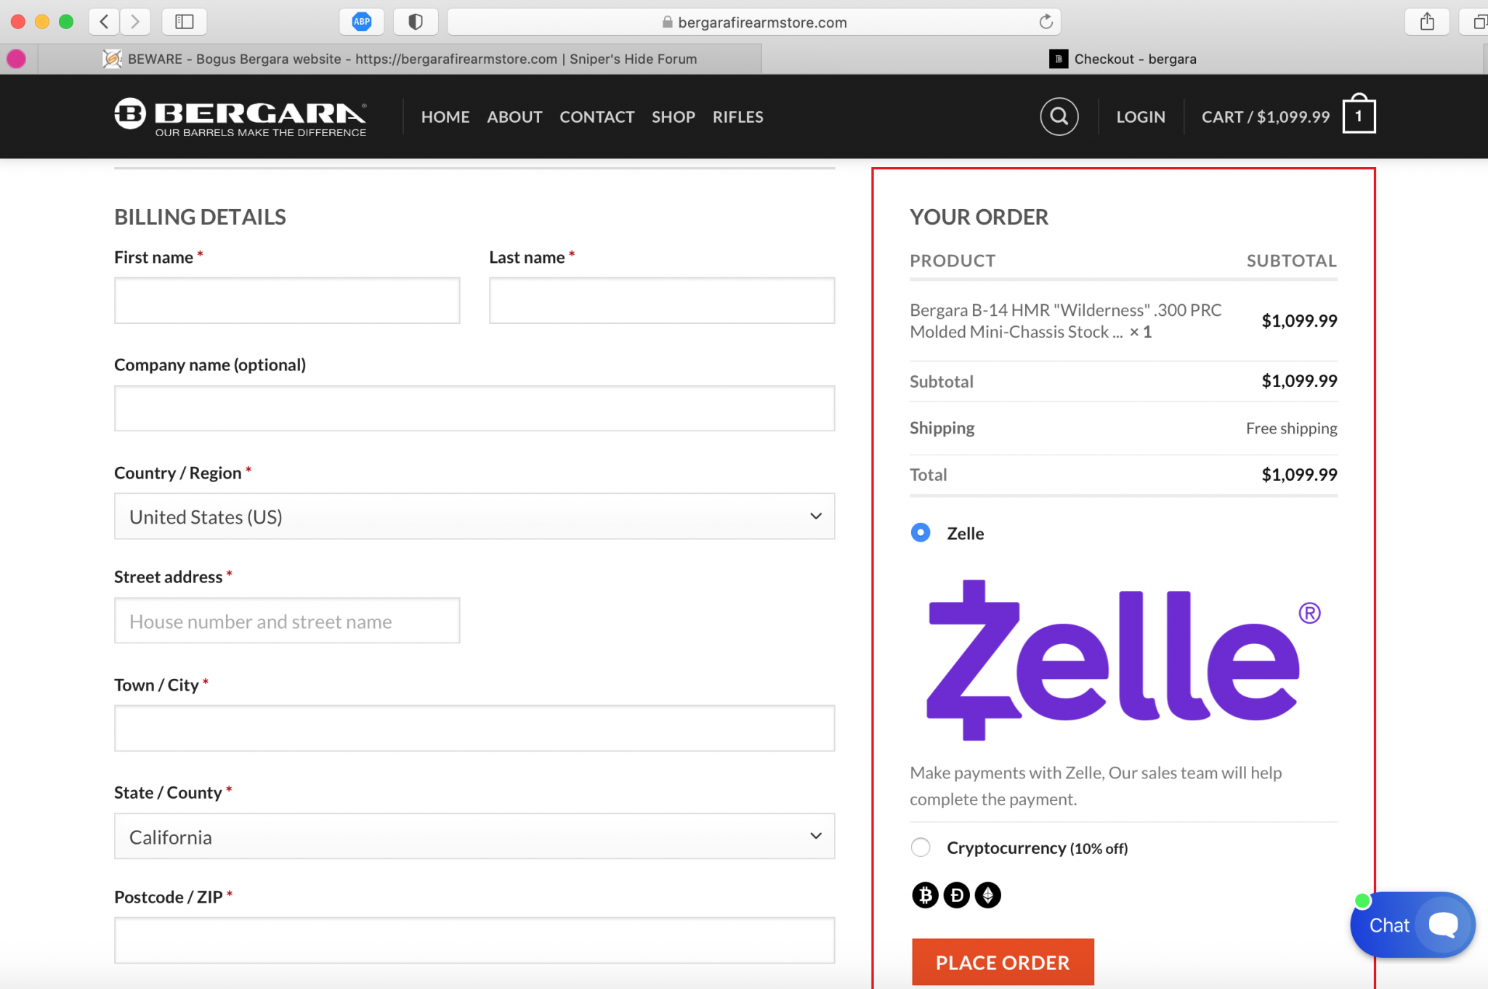Open the Chat widget
The height and width of the screenshot is (989, 1488).
(1412, 924)
